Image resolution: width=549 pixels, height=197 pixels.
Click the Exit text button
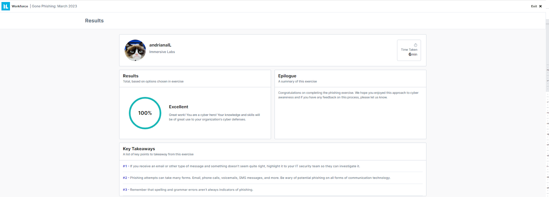coord(534,6)
